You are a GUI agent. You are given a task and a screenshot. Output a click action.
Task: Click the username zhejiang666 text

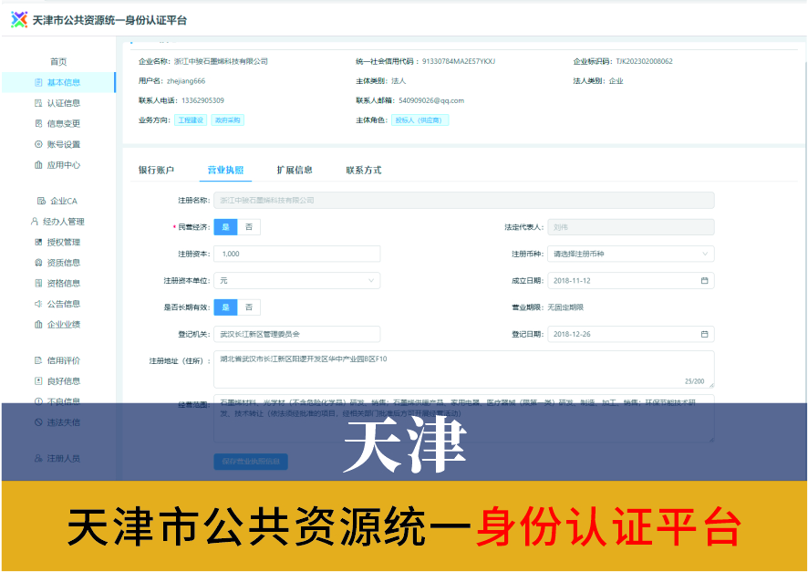pyautogui.click(x=186, y=81)
